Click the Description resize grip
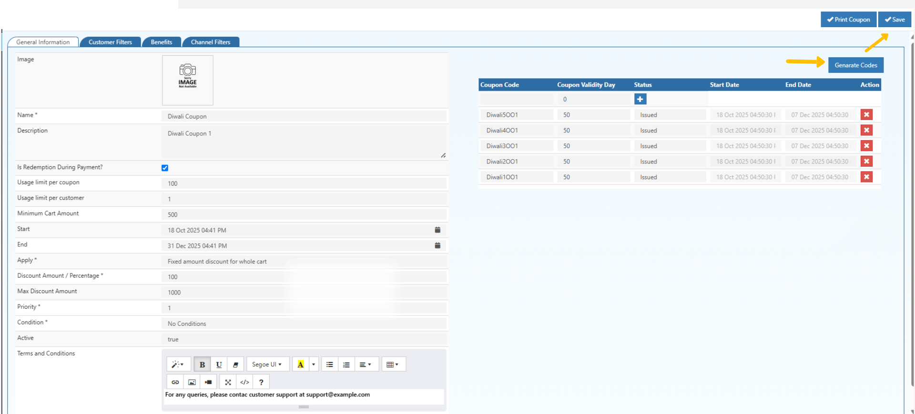915x414 pixels. click(443, 155)
